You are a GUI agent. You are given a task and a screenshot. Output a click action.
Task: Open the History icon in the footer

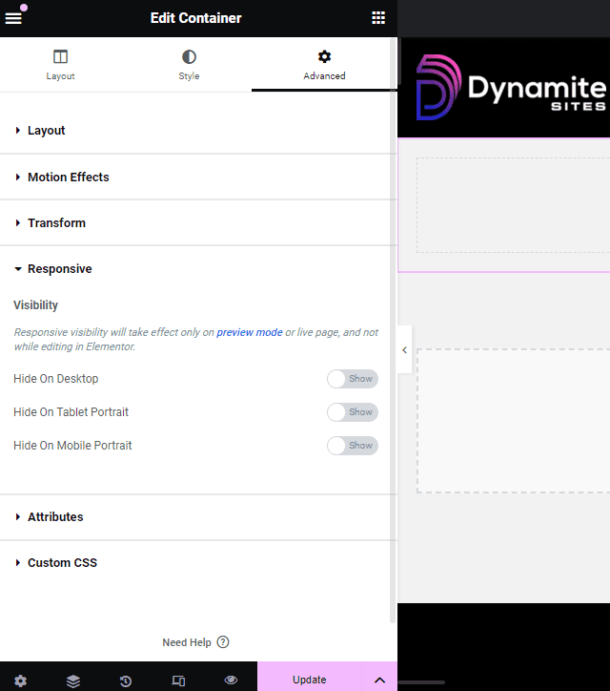tap(126, 681)
